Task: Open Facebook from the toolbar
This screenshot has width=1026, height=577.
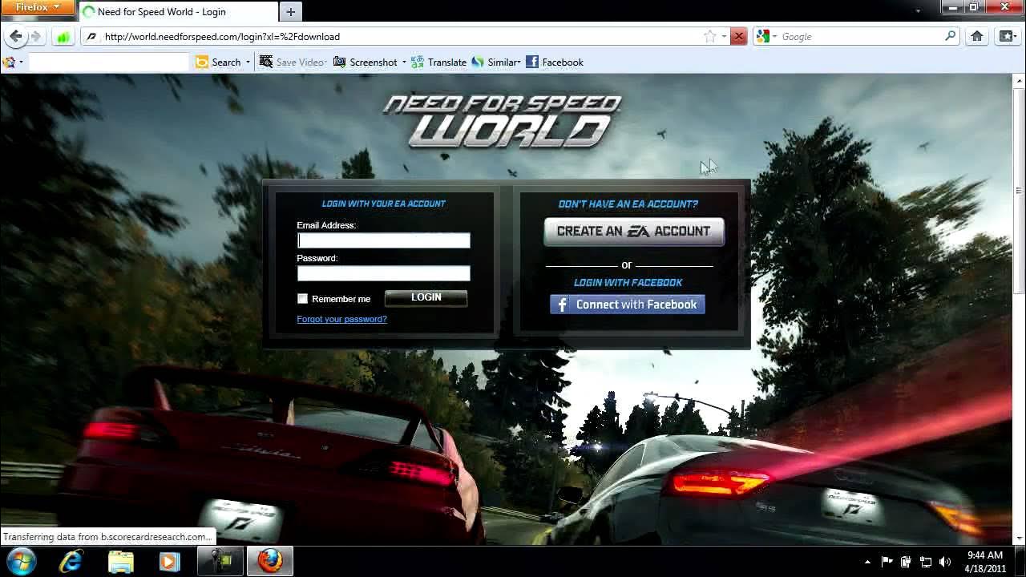Action: pyautogui.click(x=555, y=62)
